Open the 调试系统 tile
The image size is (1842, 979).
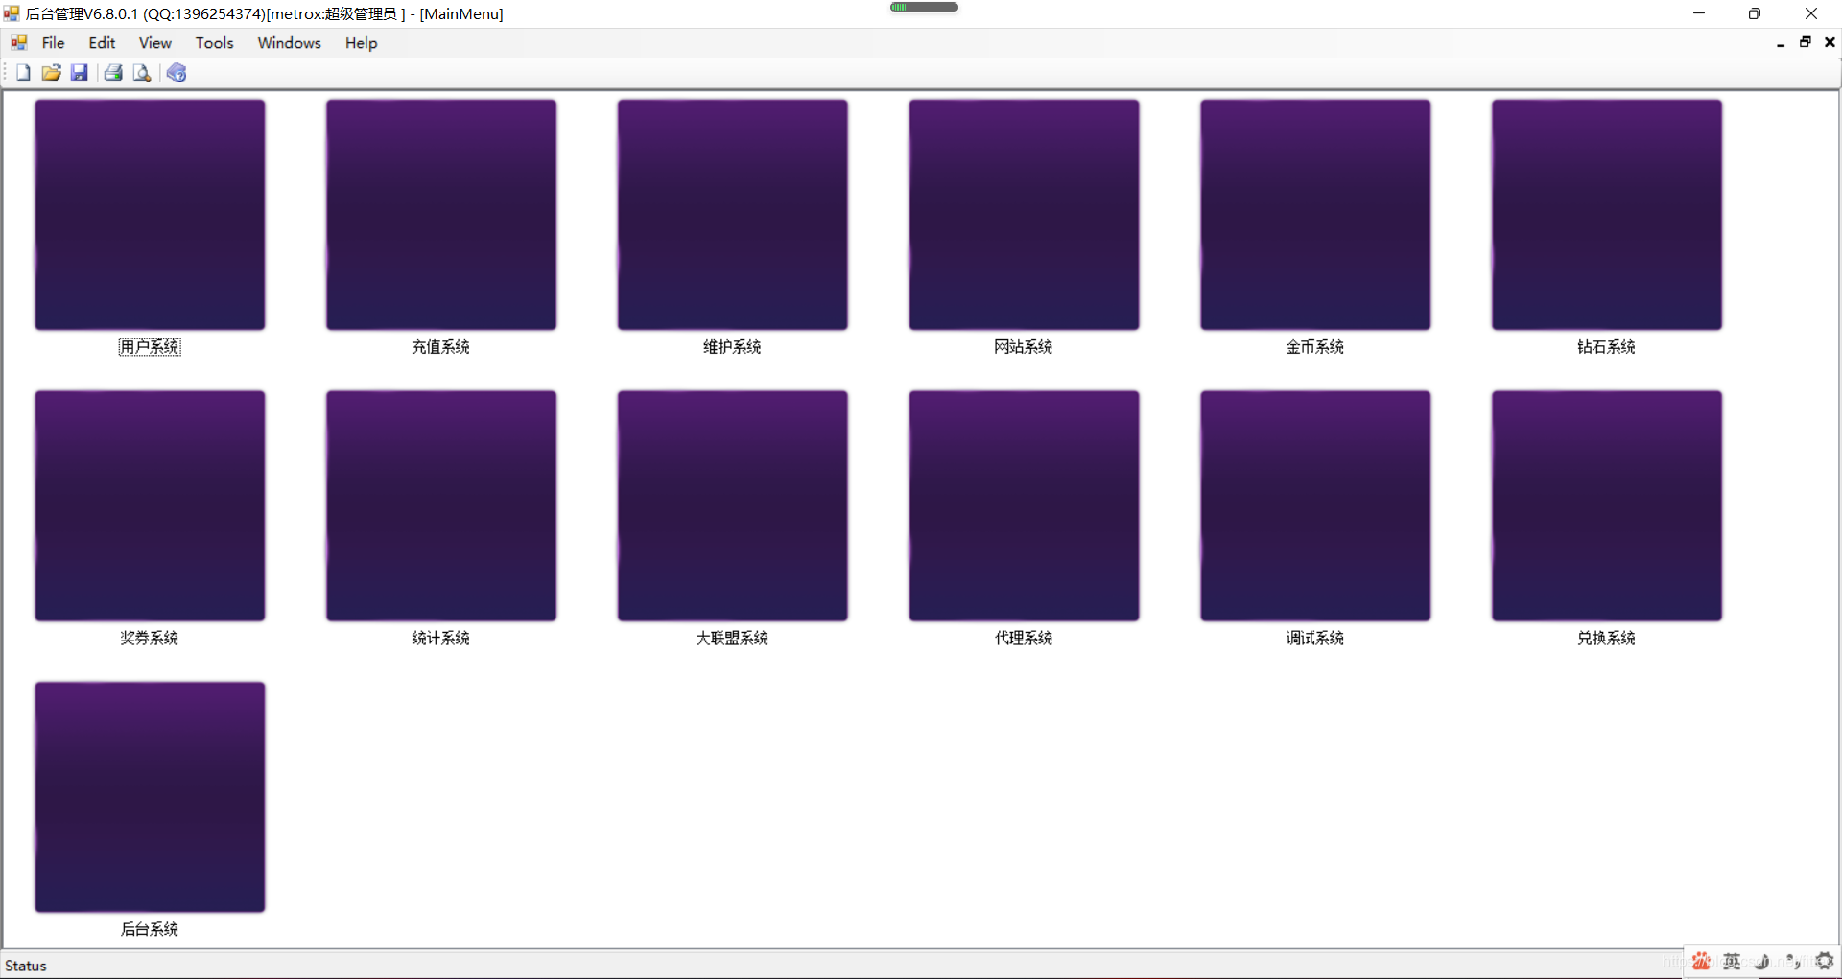click(1315, 506)
